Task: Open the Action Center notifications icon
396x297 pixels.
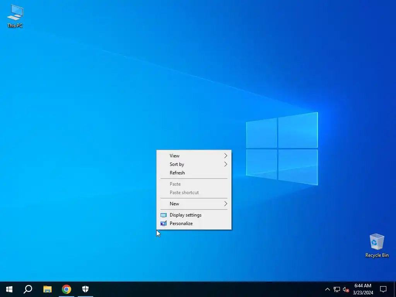Action: (383, 289)
